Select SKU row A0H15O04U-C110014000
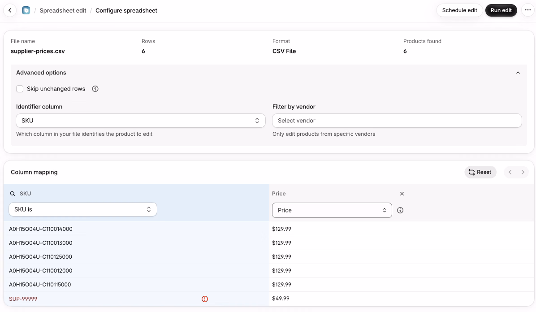The image size is (536, 312). click(x=41, y=229)
